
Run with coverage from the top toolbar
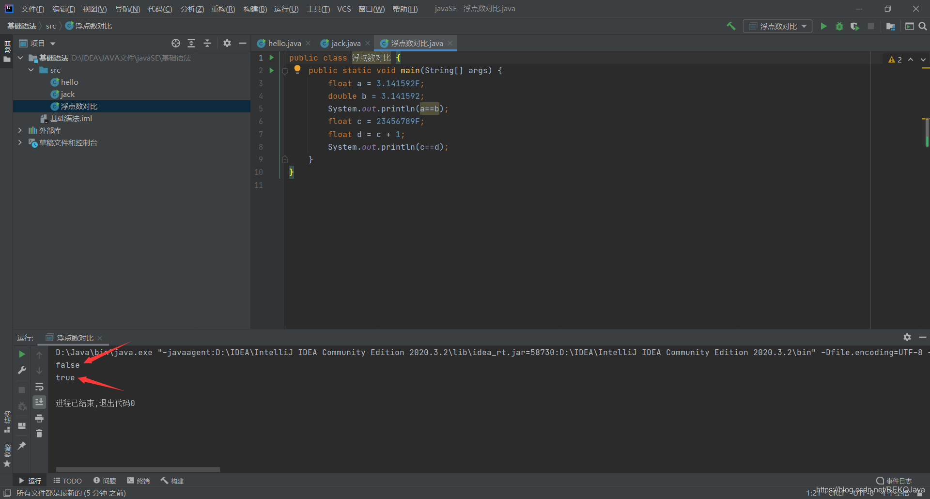[855, 26]
